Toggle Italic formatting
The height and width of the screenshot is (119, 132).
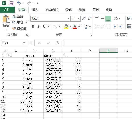click(x=38, y=27)
